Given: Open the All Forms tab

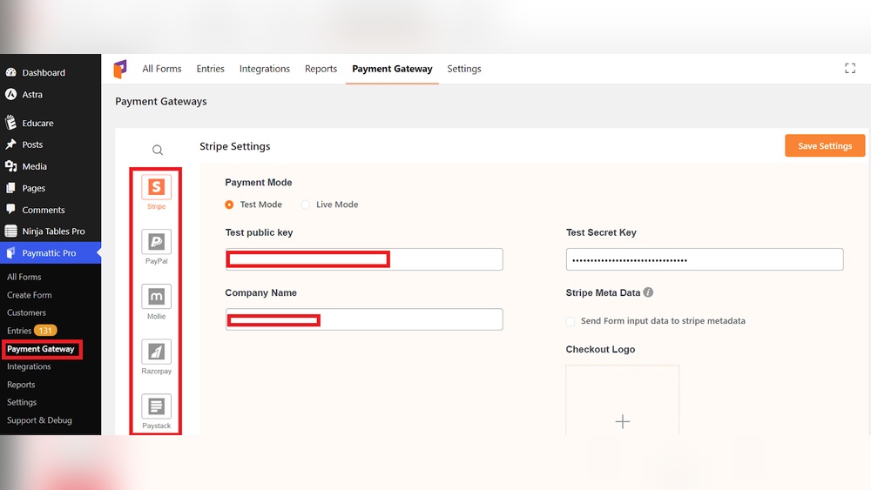Looking at the screenshot, I should pyautogui.click(x=162, y=69).
